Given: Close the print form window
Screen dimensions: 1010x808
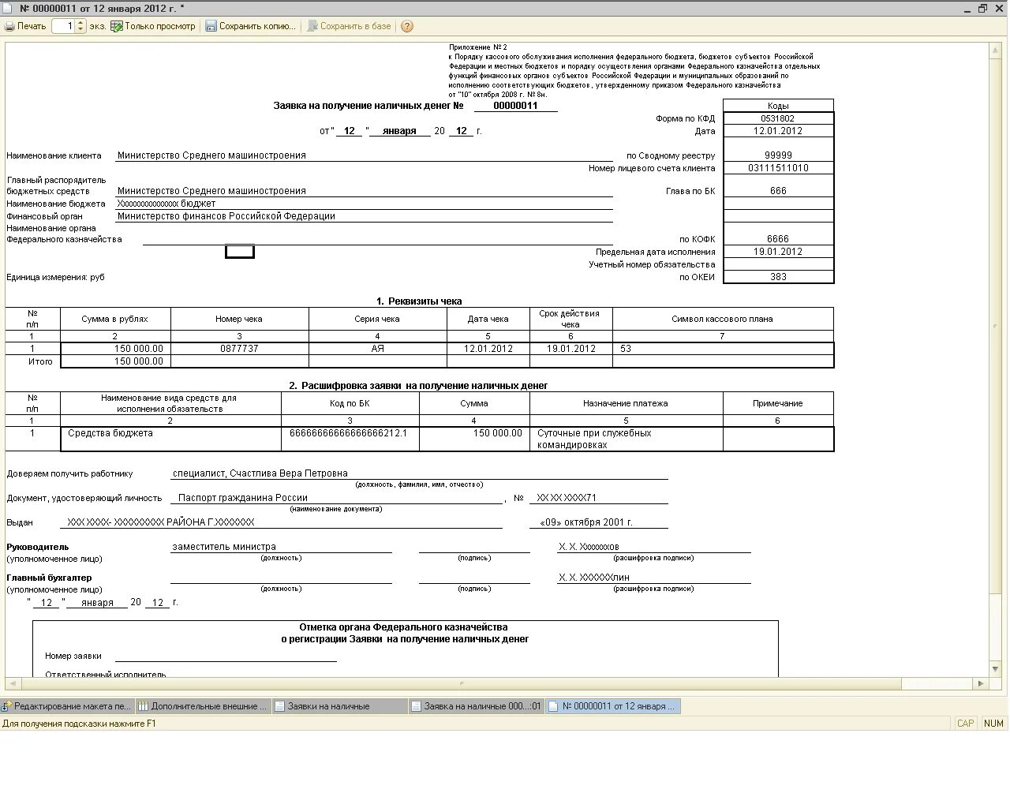Looking at the screenshot, I should pos(999,8).
